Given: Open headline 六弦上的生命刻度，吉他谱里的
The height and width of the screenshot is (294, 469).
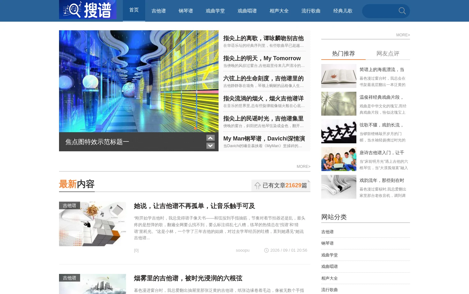Looking at the screenshot, I should (264, 78).
